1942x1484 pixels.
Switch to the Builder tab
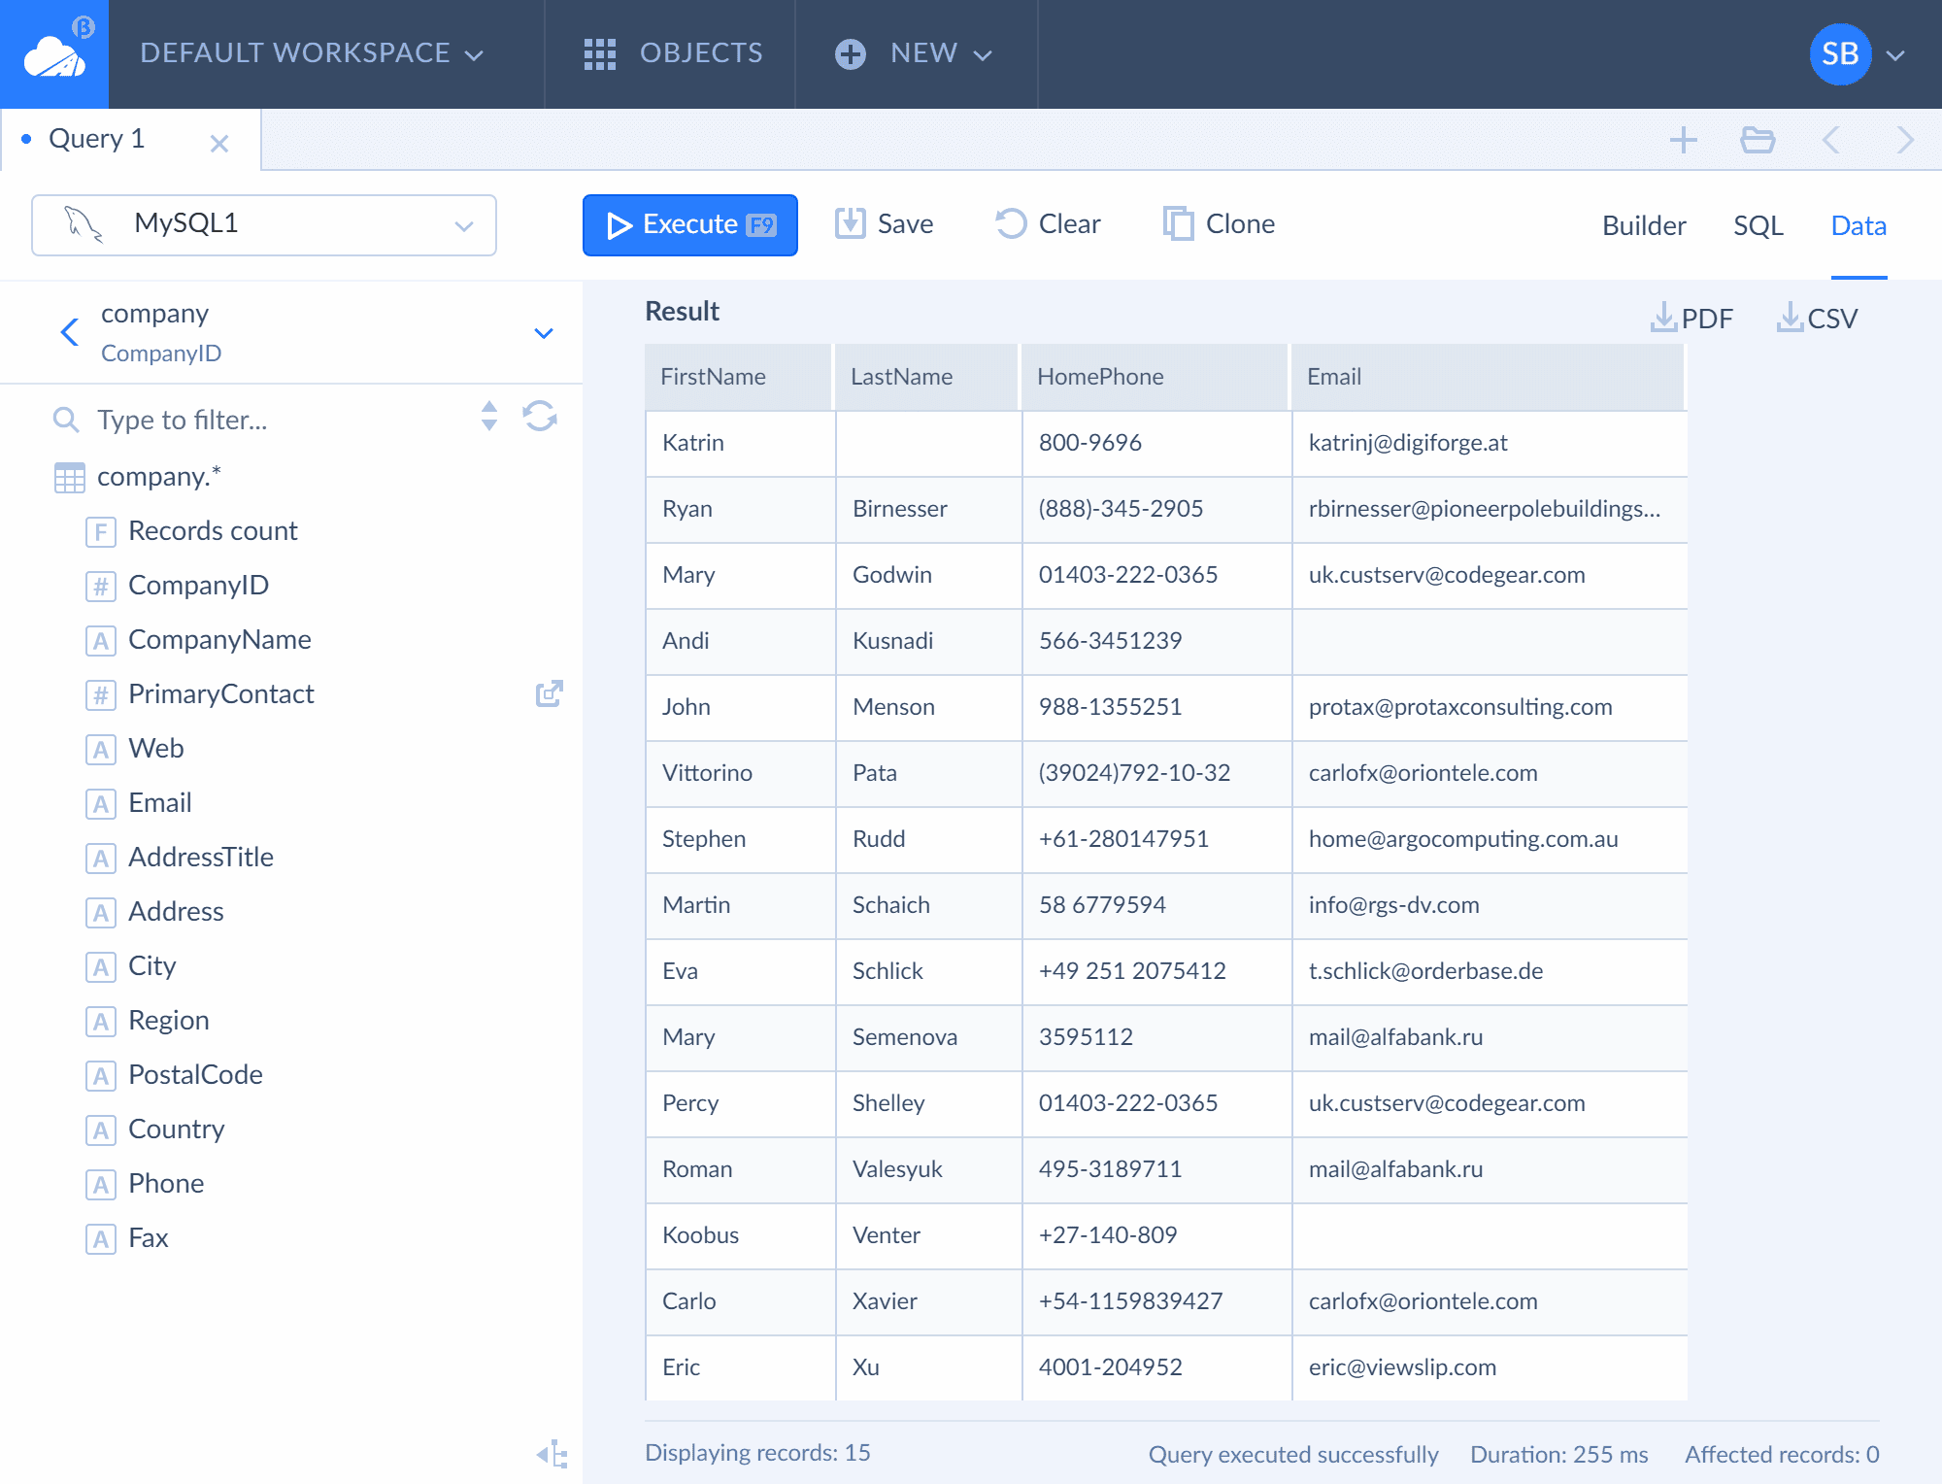[x=1644, y=225]
